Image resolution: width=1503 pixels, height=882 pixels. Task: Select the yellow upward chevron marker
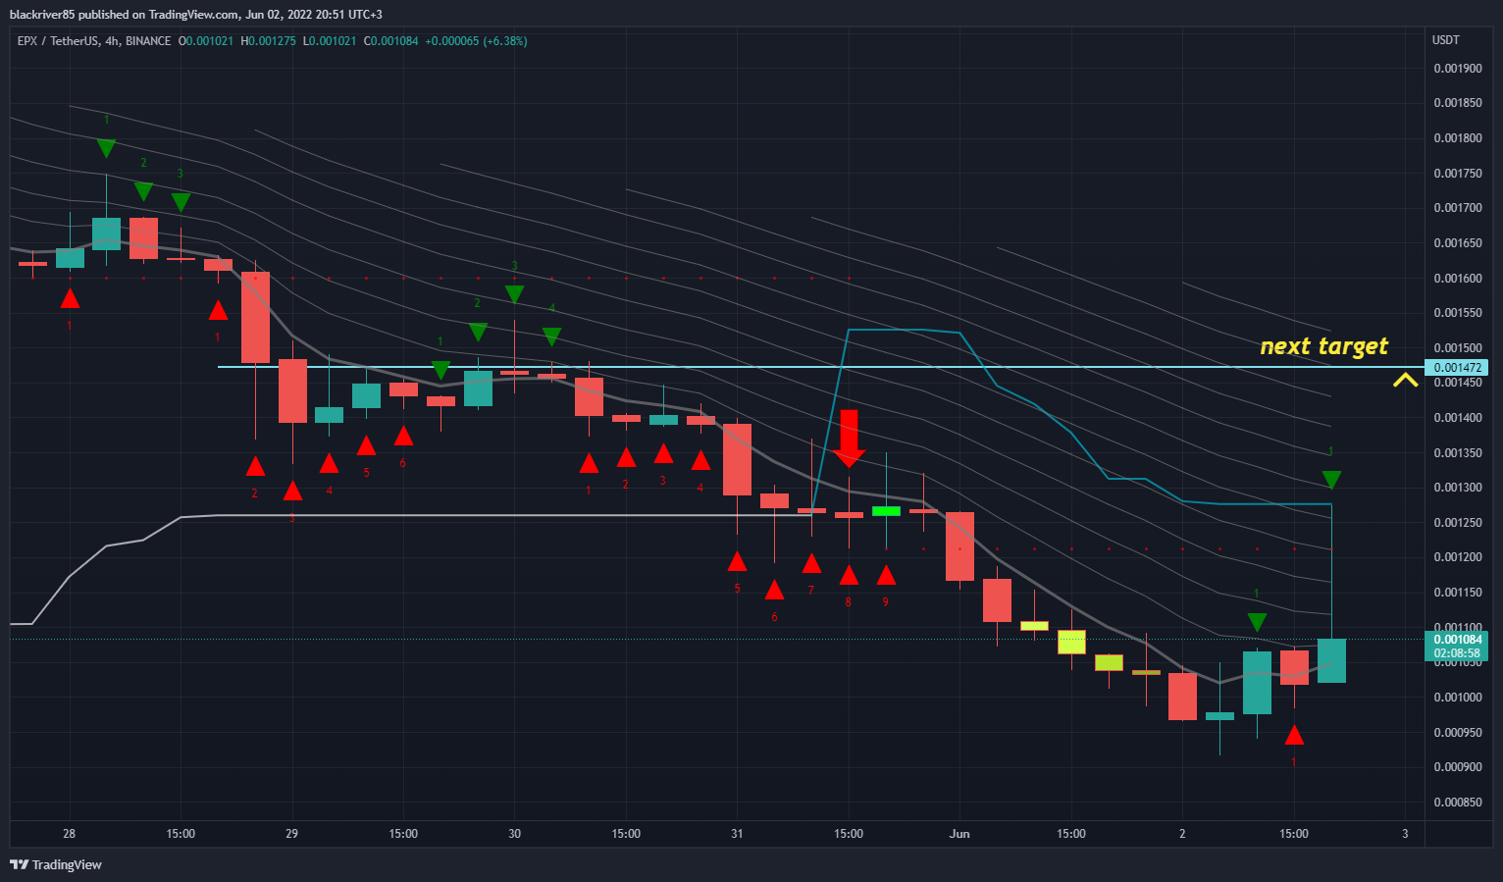[1406, 380]
